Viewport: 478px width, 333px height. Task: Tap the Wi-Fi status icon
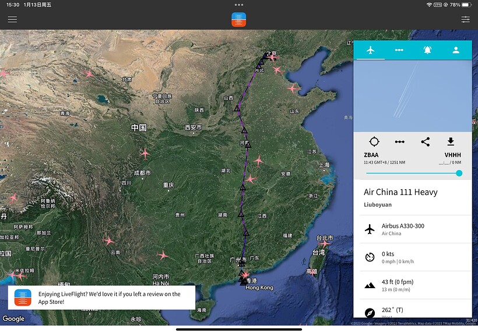click(x=429, y=5)
